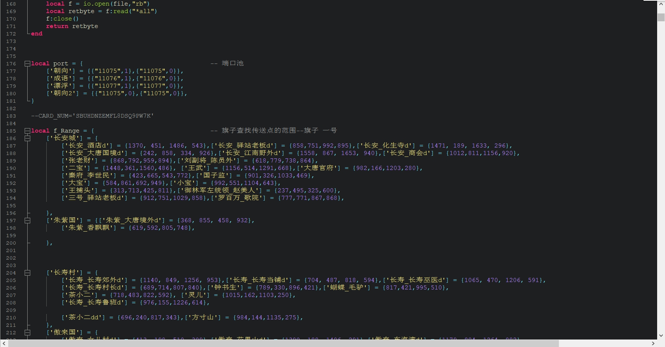Collapse the '朱紫国' block fold marker
Image resolution: width=665 pixels, height=347 pixels.
(x=27, y=220)
